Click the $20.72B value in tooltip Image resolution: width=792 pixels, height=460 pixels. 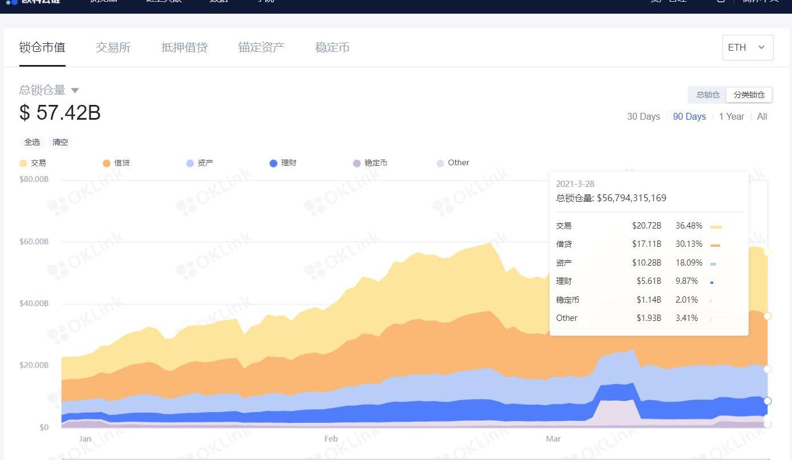(647, 226)
